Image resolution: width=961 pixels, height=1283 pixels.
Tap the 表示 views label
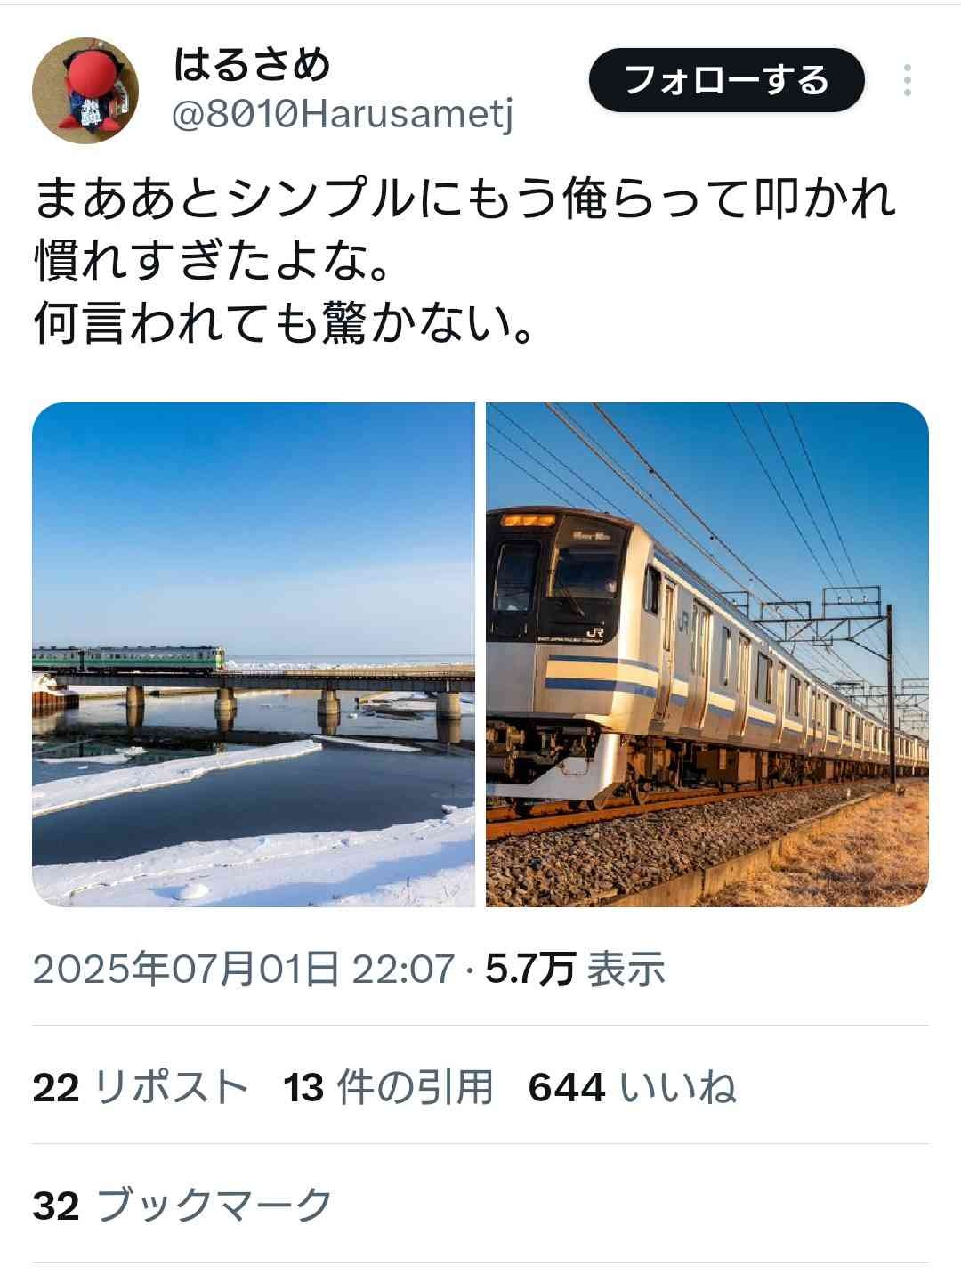coord(626,969)
